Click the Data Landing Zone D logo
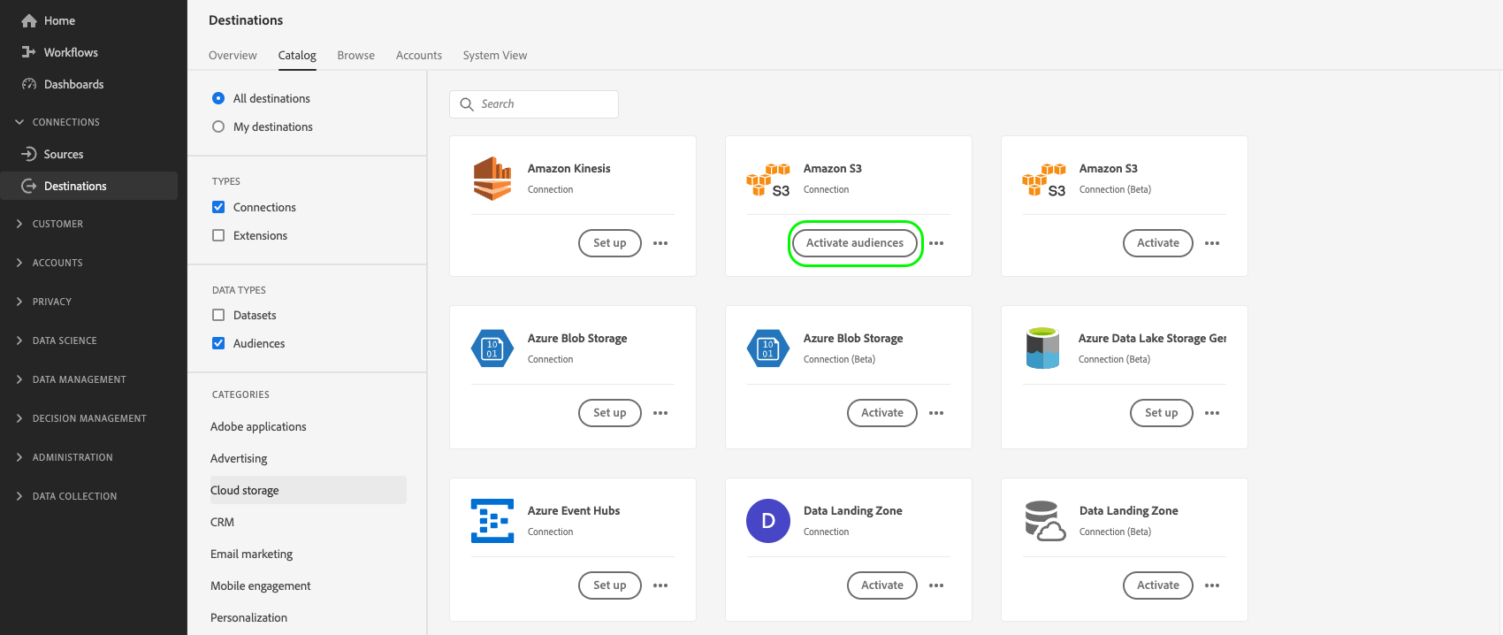This screenshot has height=635, width=1503. [768, 521]
